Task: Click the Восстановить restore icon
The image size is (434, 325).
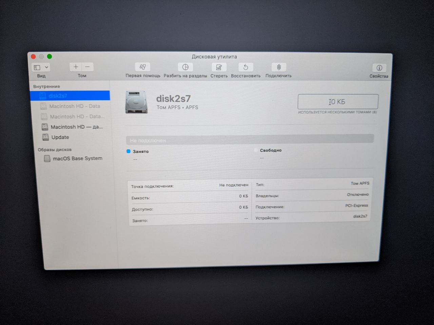Action: [x=246, y=67]
